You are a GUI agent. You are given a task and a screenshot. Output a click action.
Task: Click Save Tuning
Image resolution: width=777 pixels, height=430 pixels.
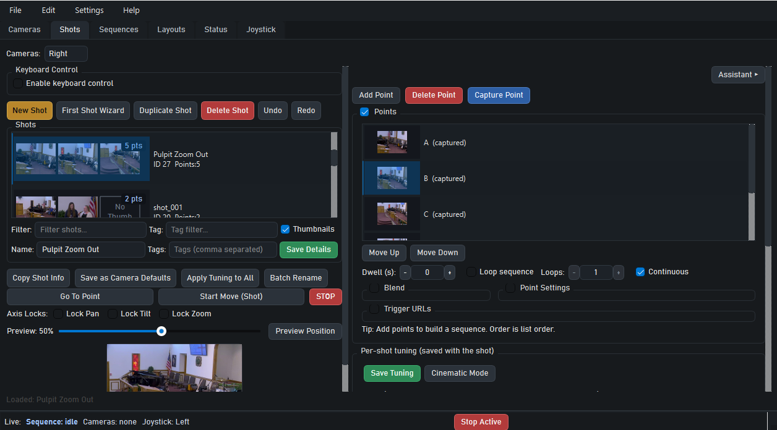(392, 373)
